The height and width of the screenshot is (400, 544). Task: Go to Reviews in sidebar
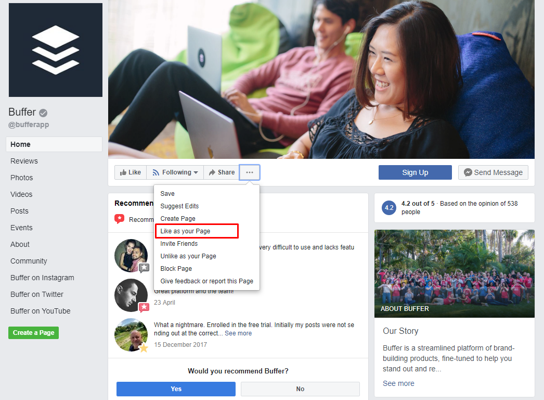(24, 161)
